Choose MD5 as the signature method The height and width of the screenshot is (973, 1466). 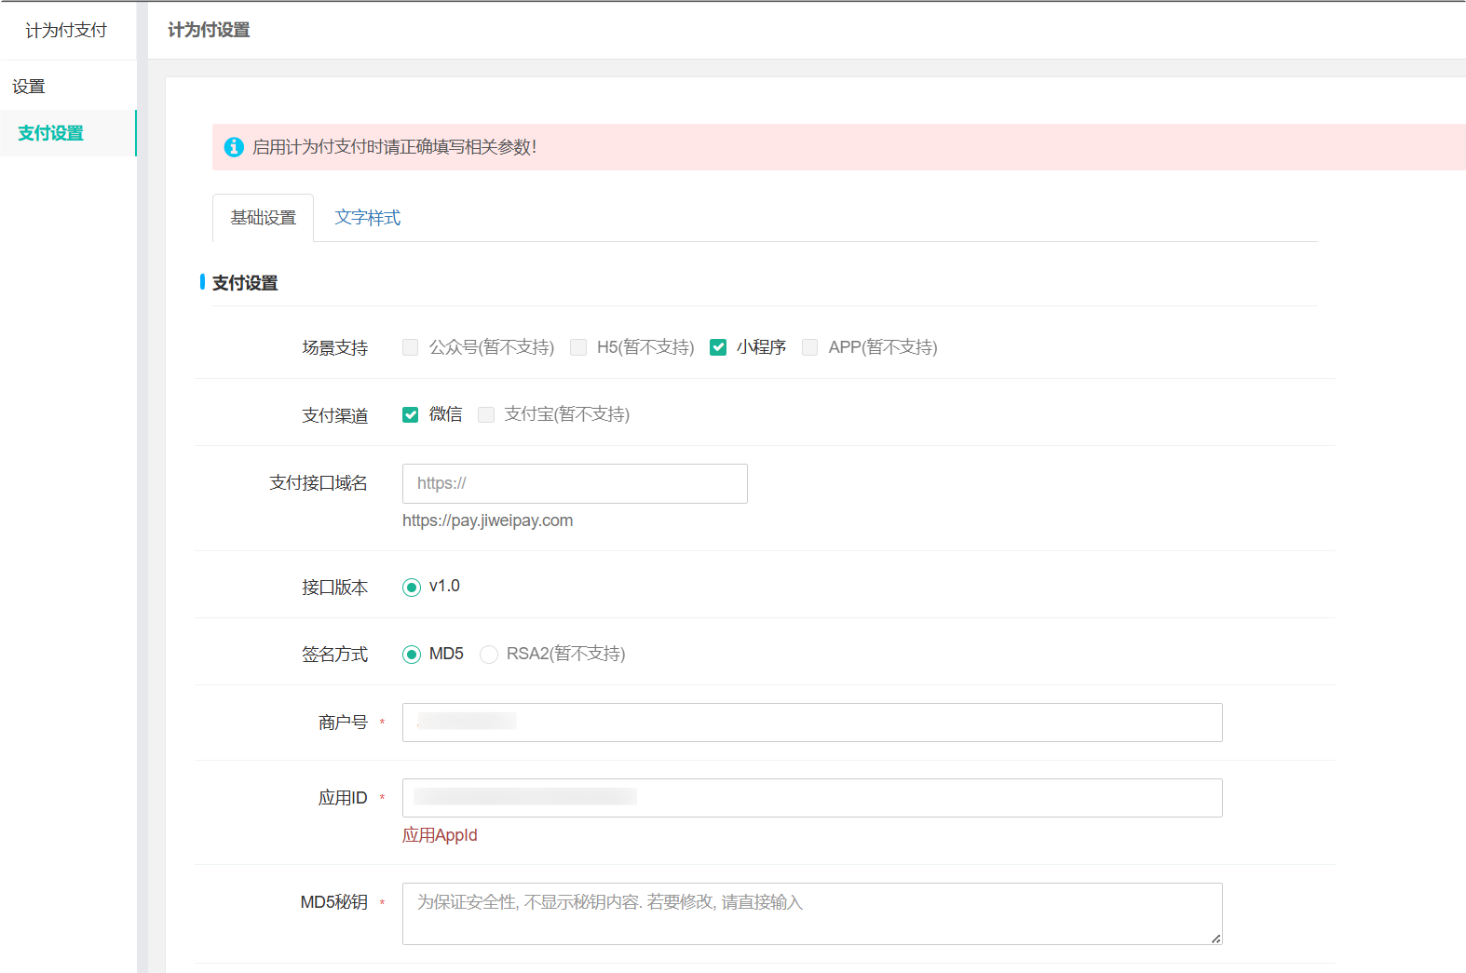coord(412,655)
